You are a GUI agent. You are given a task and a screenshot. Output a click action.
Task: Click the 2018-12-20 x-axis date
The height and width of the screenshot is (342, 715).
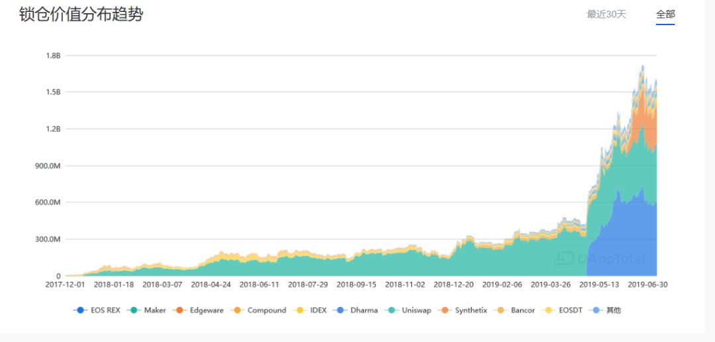[453, 284]
